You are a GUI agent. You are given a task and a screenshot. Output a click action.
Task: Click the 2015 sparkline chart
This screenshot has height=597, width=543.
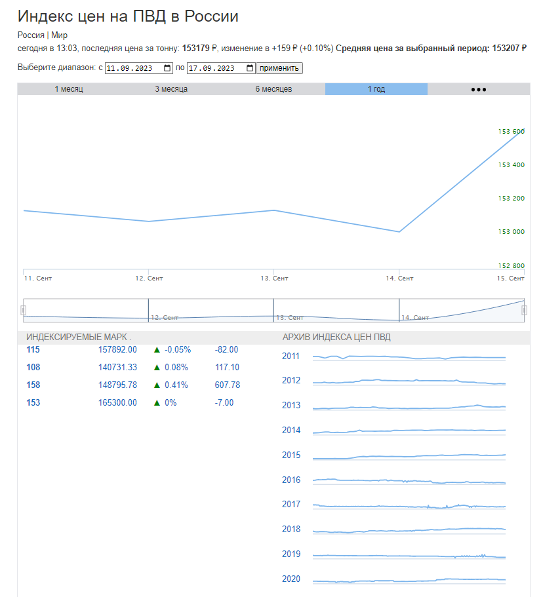pyautogui.click(x=409, y=456)
